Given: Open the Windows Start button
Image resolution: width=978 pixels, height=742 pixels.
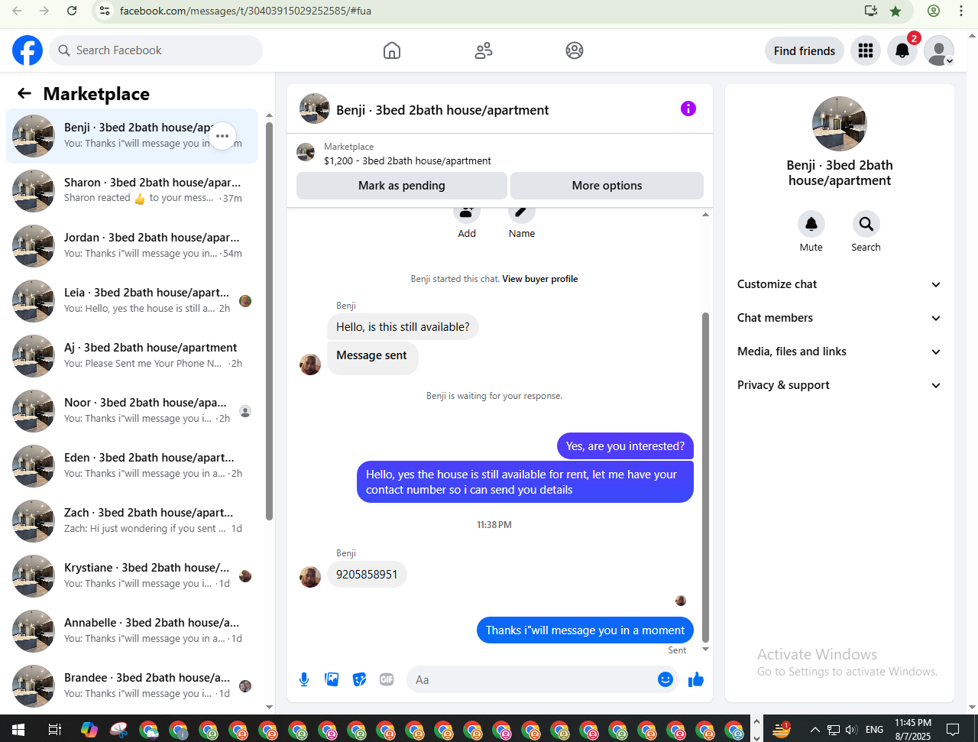Looking at the screenshot, I should coord(18,729).
